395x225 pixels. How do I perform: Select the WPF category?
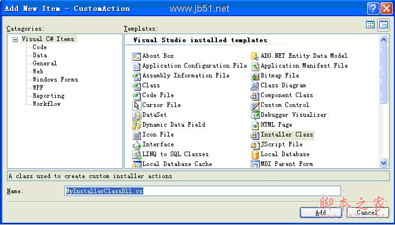[38, 88]
